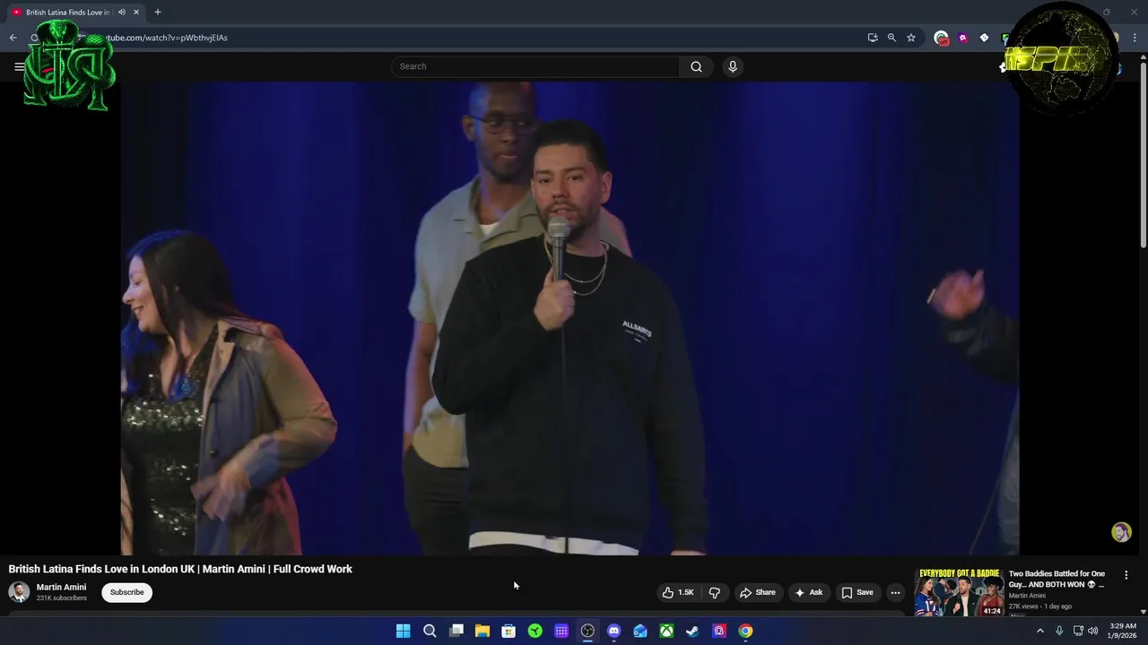Like the video with thumbs-up 1.5K
The height and width of the screenshot is (645, 1148).
pos(678,592)
